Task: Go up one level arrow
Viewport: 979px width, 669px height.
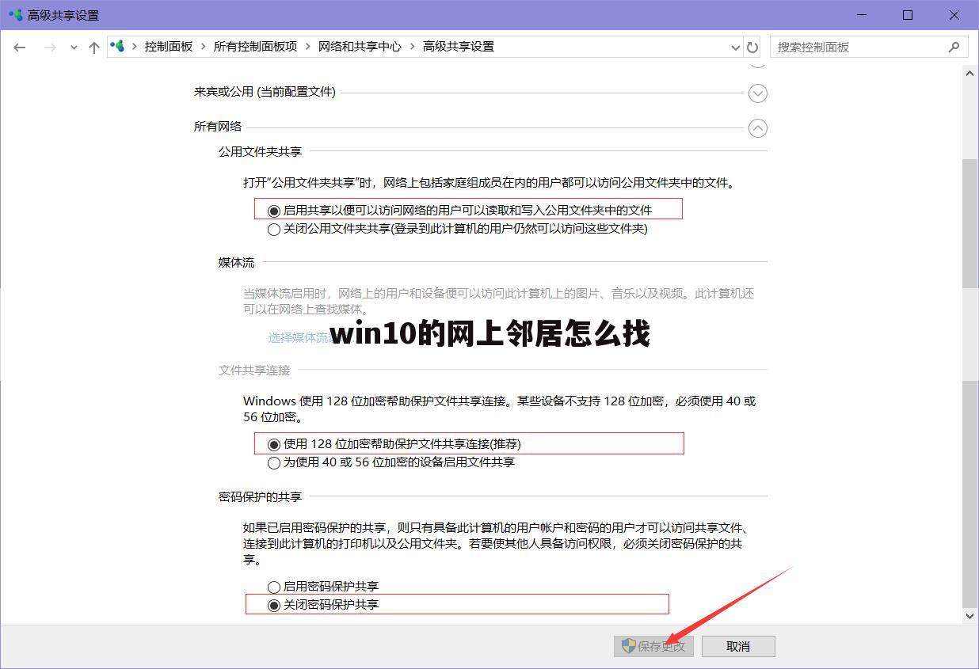Action: click(94, 47)
